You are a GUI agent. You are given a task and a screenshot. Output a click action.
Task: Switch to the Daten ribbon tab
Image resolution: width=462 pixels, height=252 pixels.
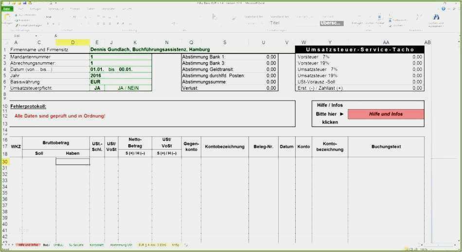[91, 9]
